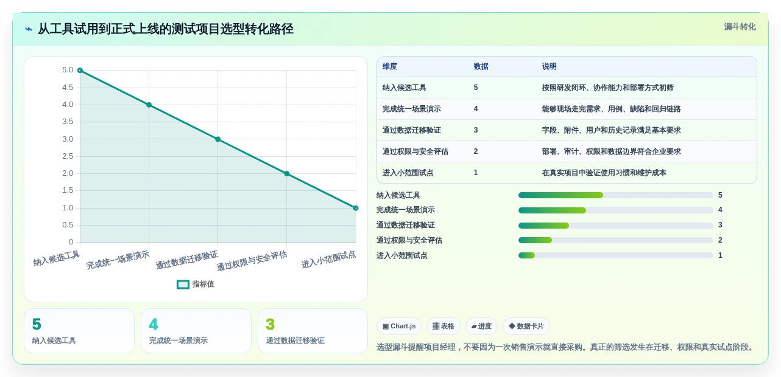The width and height of the screenshot is (781, 377).
Task: Click the 纳入候选工具 progress bar
Action: 615,195
